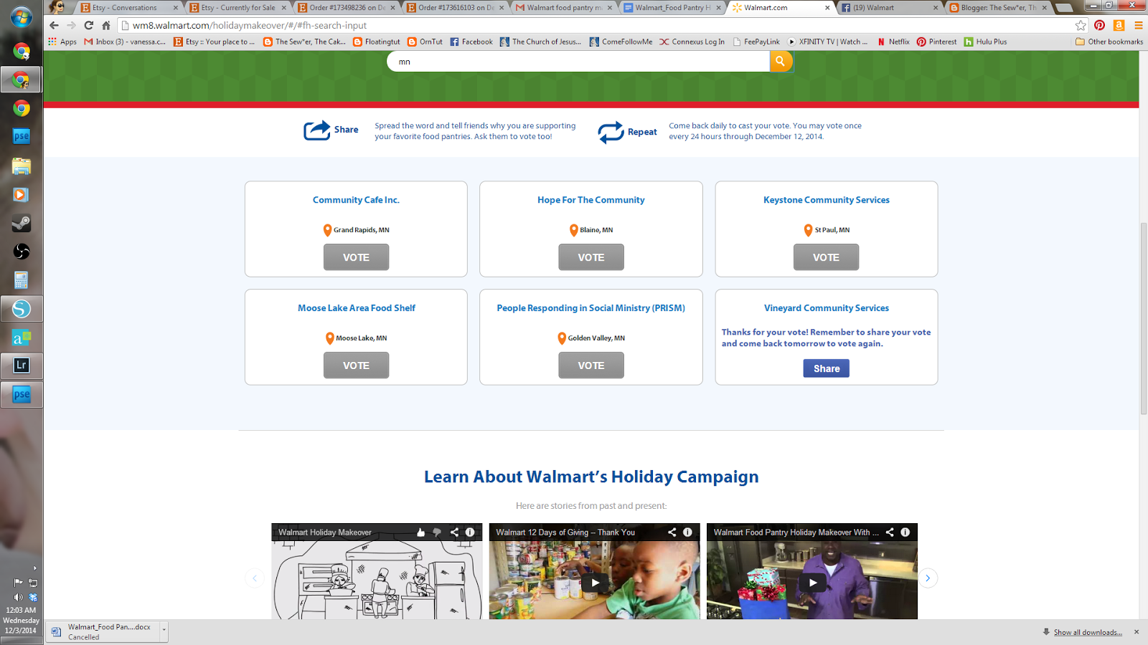Open Show all downloads link
The image size is (1148, 645).
pyautogui.click(x=1088, y=632)
